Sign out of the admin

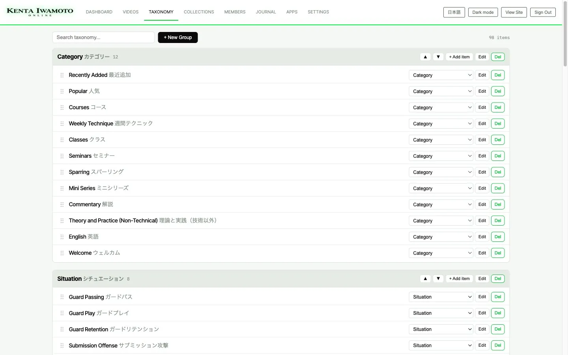(x=543, y=12)
